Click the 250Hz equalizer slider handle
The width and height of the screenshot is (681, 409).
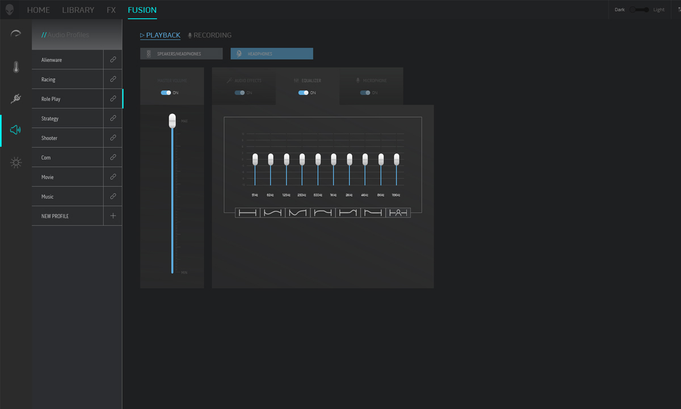pos(302,159)
